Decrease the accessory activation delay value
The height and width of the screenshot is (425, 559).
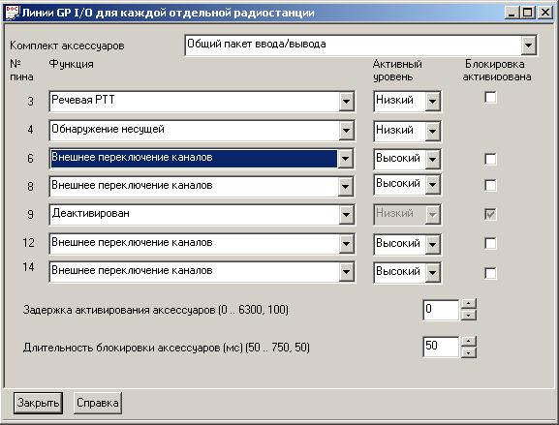[469, 315]
